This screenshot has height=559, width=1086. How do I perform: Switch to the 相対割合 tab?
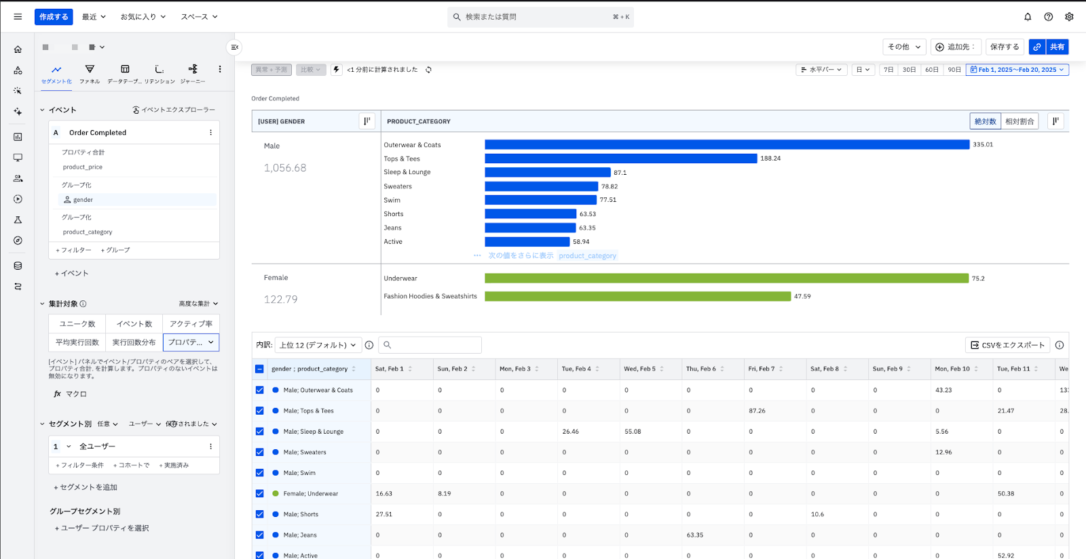click(x=1019, y=121)
